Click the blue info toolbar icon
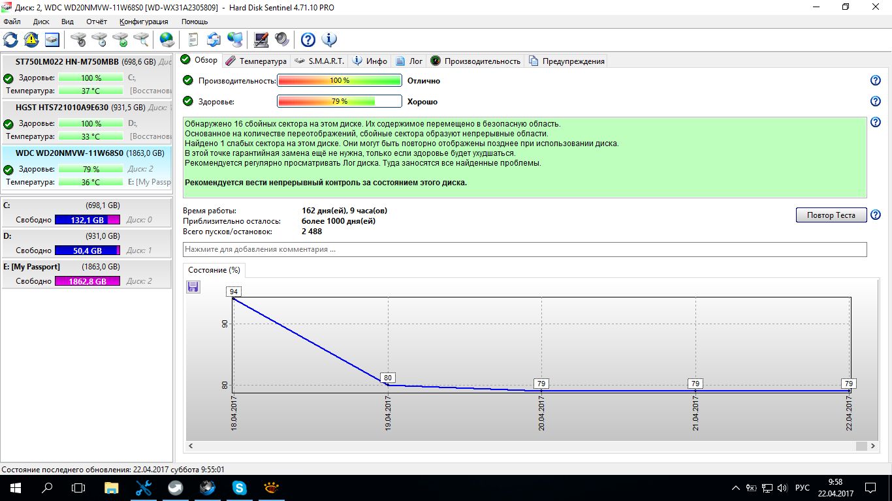This screenshot has width=892, height=501. point(329,40)
